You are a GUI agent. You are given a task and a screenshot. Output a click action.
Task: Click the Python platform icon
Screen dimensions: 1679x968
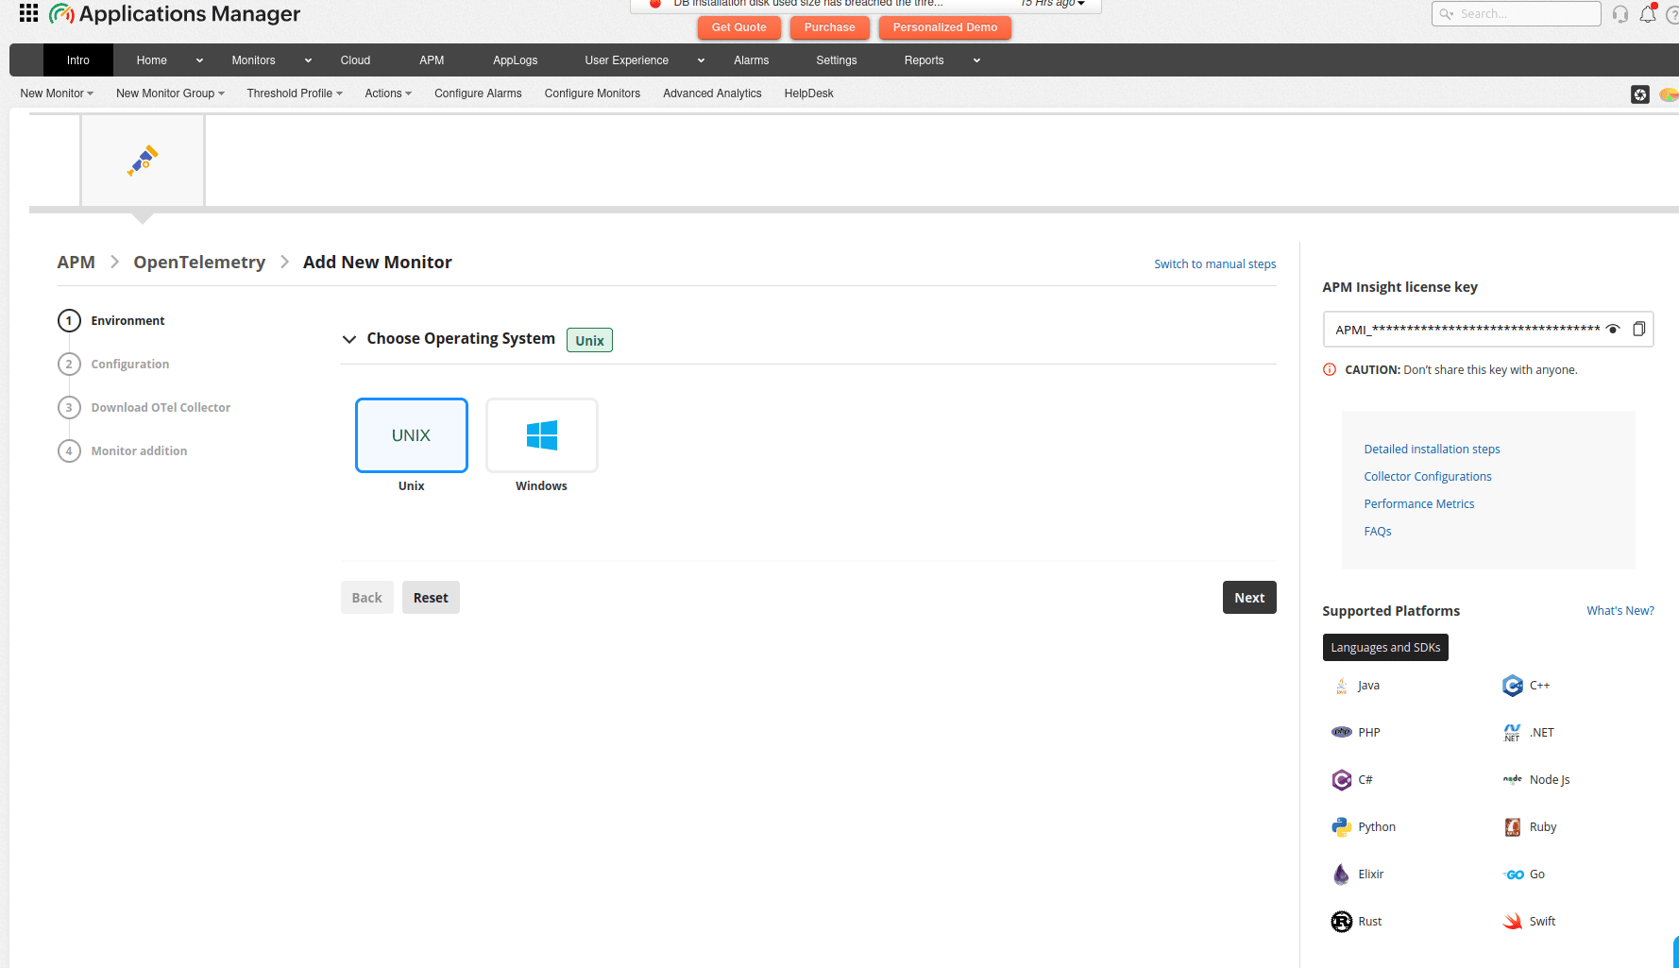click(x=1342, y=826)
